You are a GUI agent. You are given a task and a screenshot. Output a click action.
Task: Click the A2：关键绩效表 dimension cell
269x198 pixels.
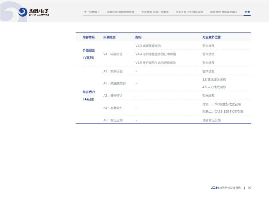(115, 83)
